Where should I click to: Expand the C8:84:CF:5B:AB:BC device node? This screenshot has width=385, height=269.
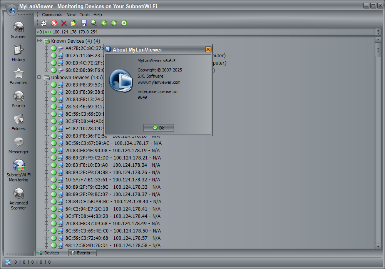pos(47,201)
